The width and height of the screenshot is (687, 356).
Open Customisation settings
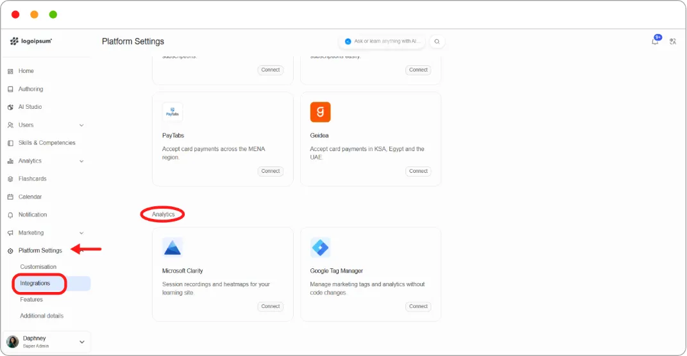tap(38, 267)
